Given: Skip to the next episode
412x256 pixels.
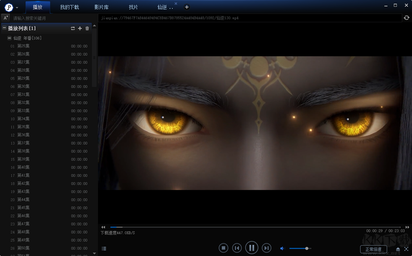Looking at the screenshot, I should 267,248.
